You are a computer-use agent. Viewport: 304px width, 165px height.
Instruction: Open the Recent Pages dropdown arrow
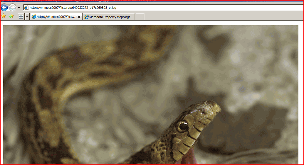(19, 8)
